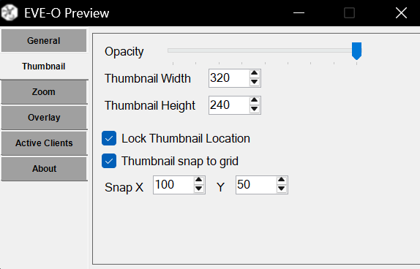Click the Snap Y value field

256,185
